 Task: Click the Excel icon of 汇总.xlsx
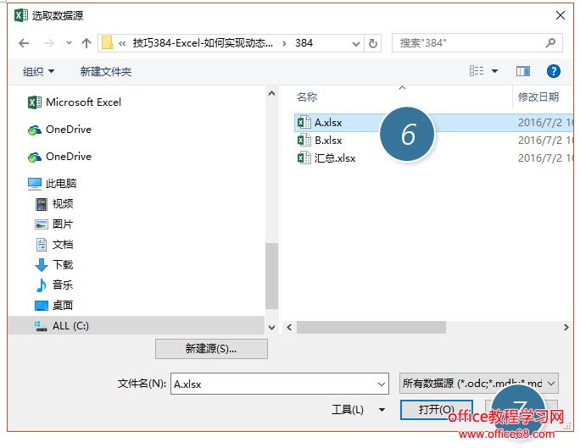(304, 158)
